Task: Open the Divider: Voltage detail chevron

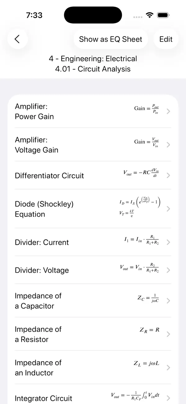Action: 168,270
